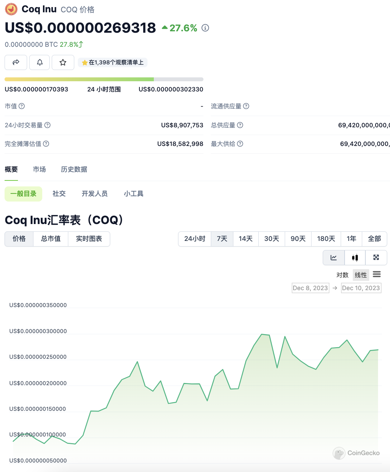Open the Dec 8, 2023 start date picker
Screen dimensions: 390x472
tap(310, 288)
